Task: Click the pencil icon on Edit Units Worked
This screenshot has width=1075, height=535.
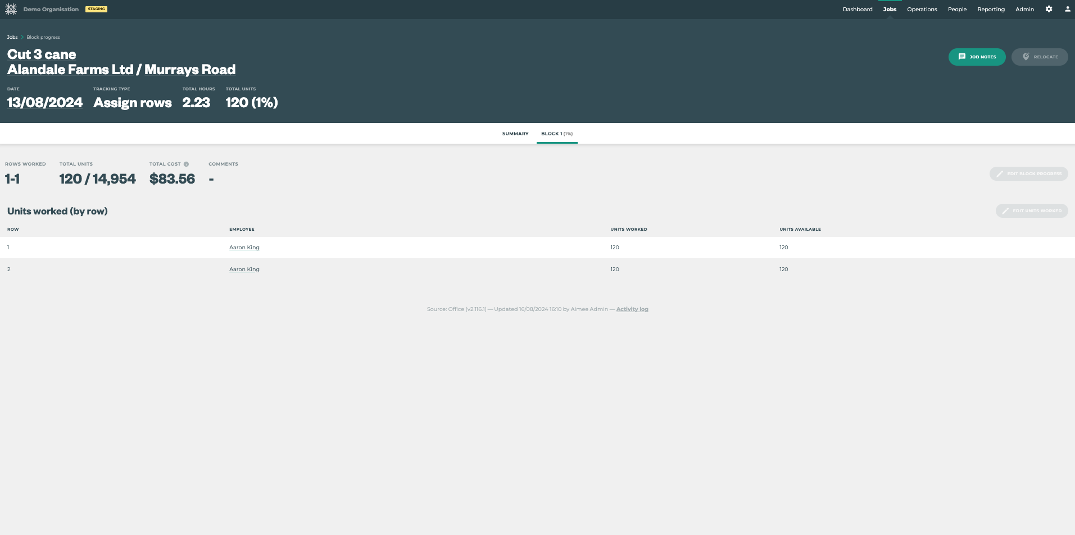Action: pyautogui.click(x=1006, y=211)
